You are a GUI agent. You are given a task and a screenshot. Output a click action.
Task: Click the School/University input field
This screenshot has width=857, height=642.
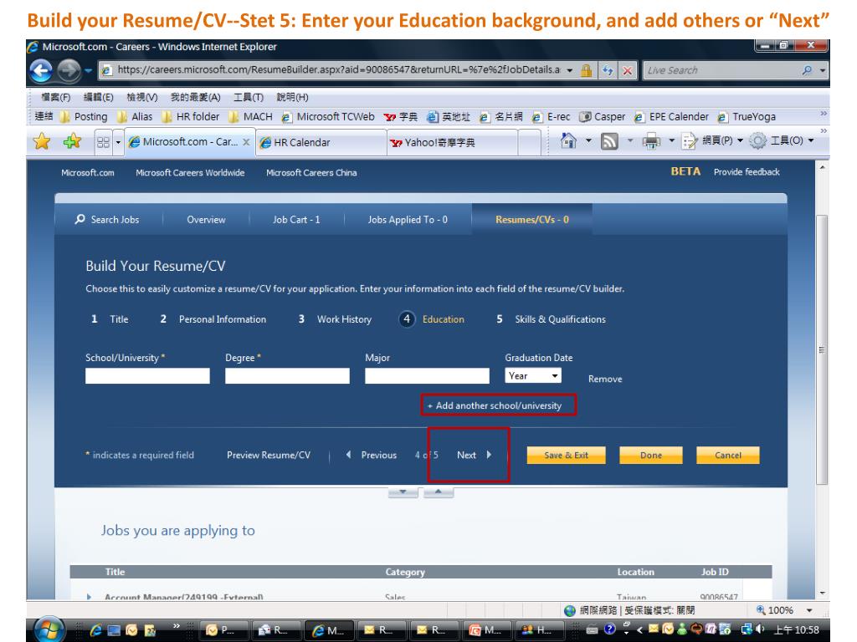pyautogui.click(x=147, y=375)
